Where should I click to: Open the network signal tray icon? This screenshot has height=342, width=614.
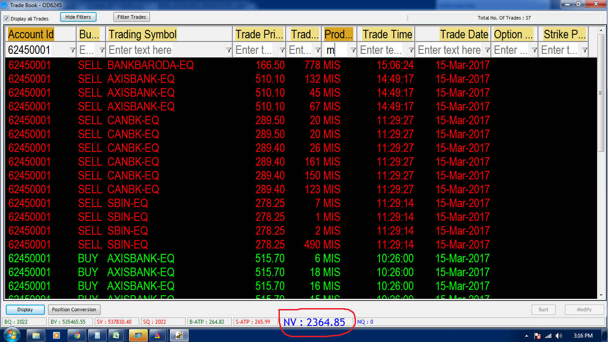pyautogui.click(x=548, y=336)
